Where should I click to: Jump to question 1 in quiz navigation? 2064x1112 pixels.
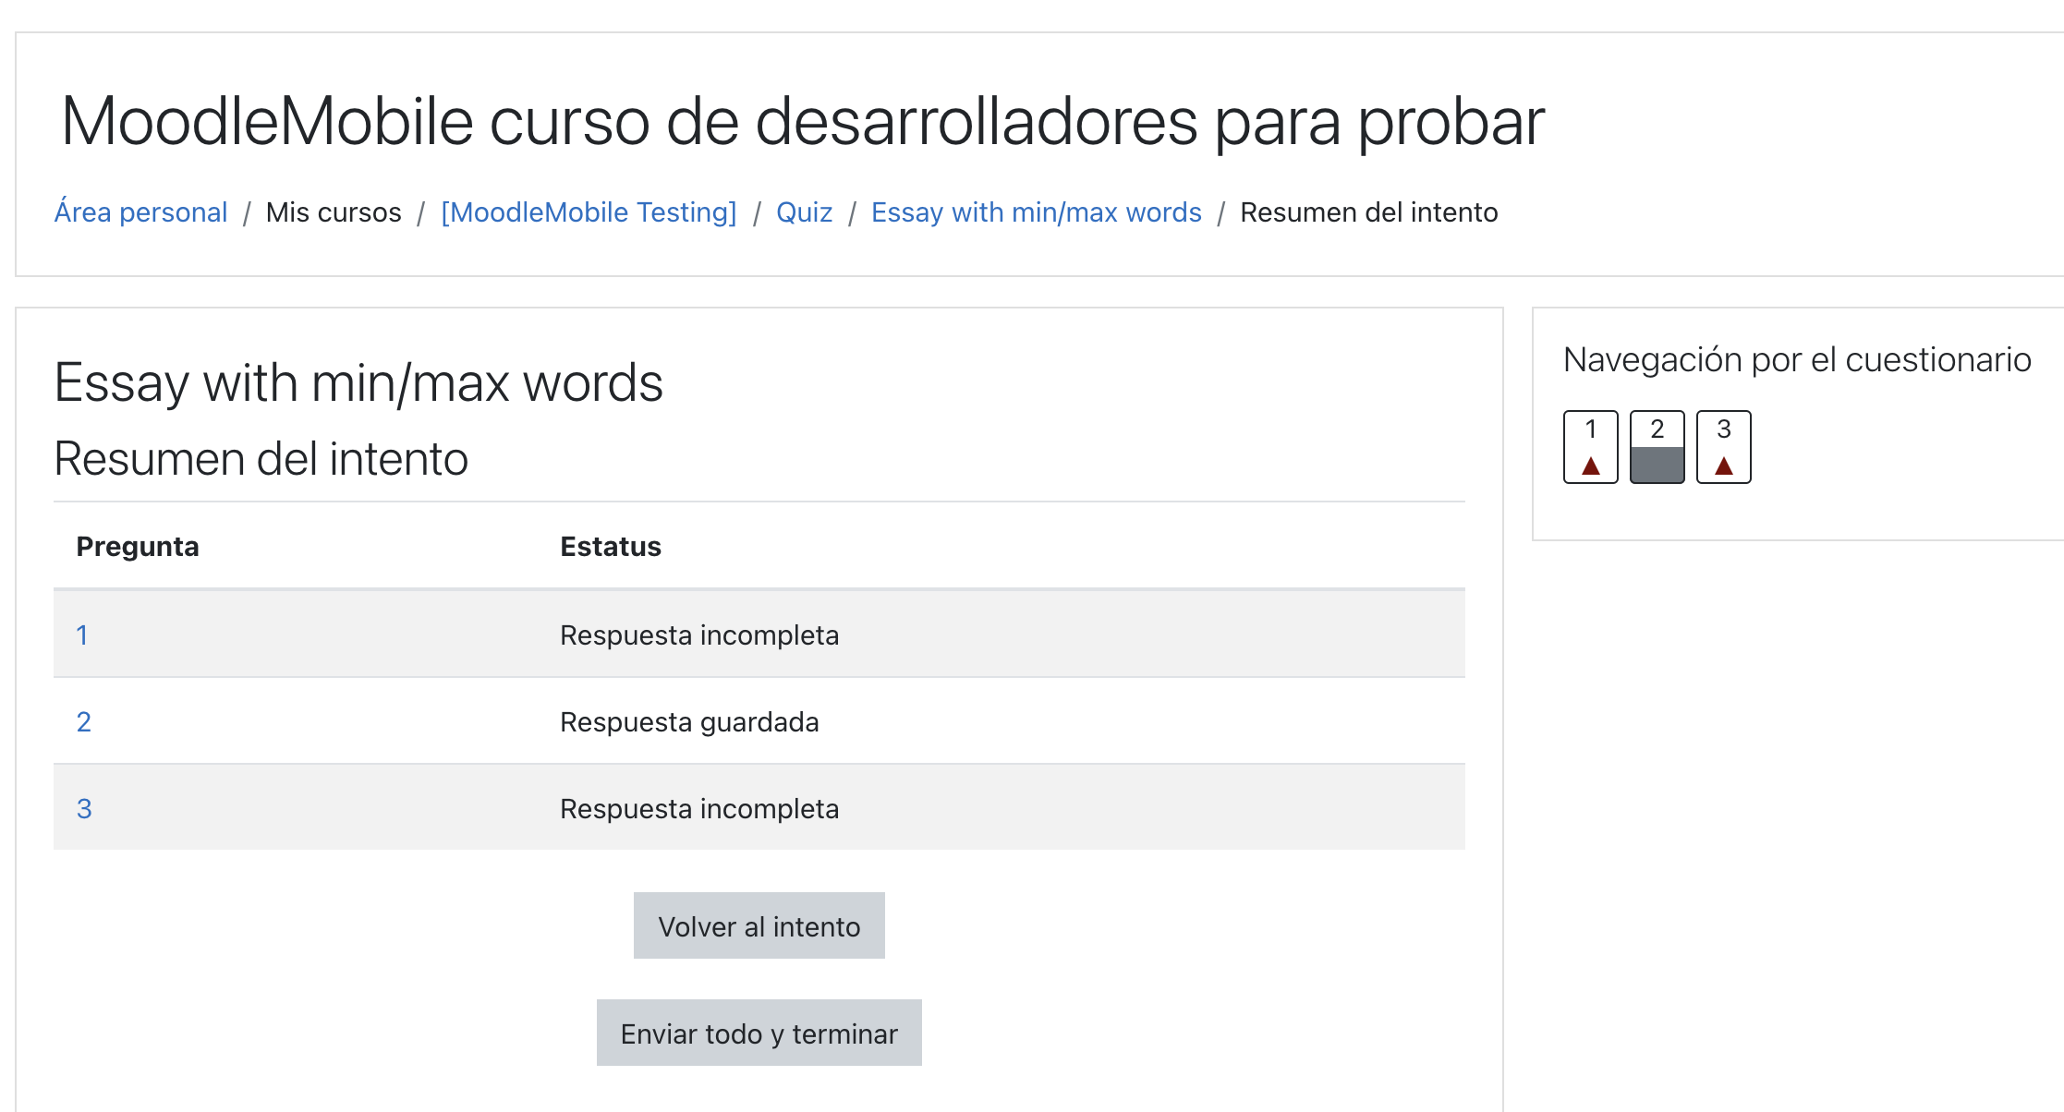[x=1591, y=447]
